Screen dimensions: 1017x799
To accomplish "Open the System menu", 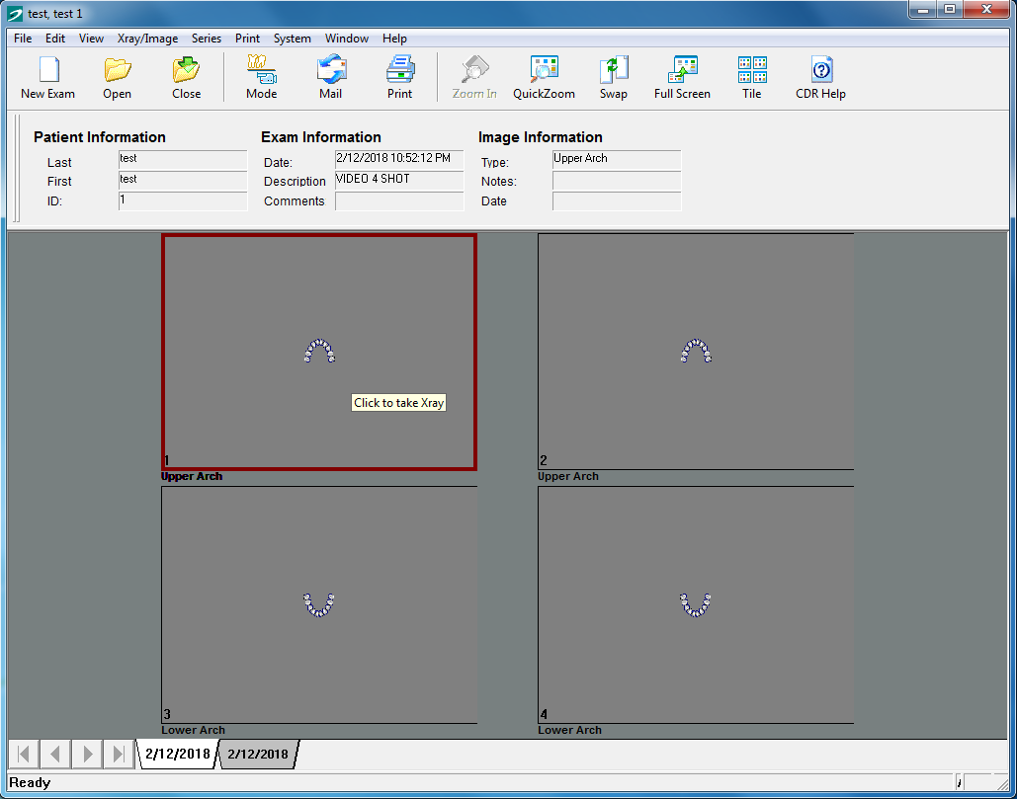I will click(292, 39).
